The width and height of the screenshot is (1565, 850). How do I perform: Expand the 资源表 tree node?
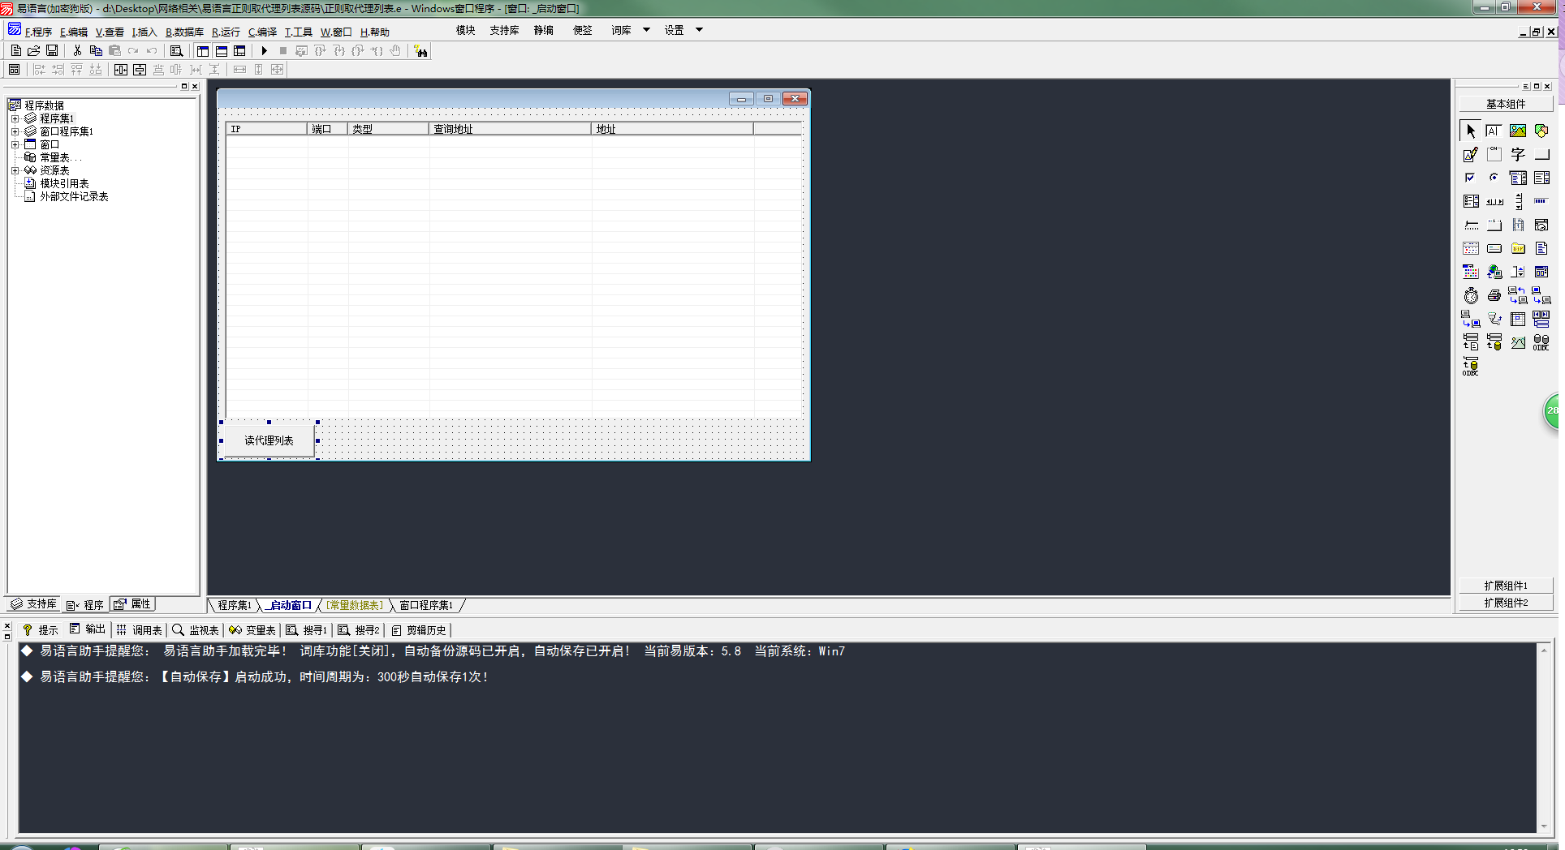15,170
